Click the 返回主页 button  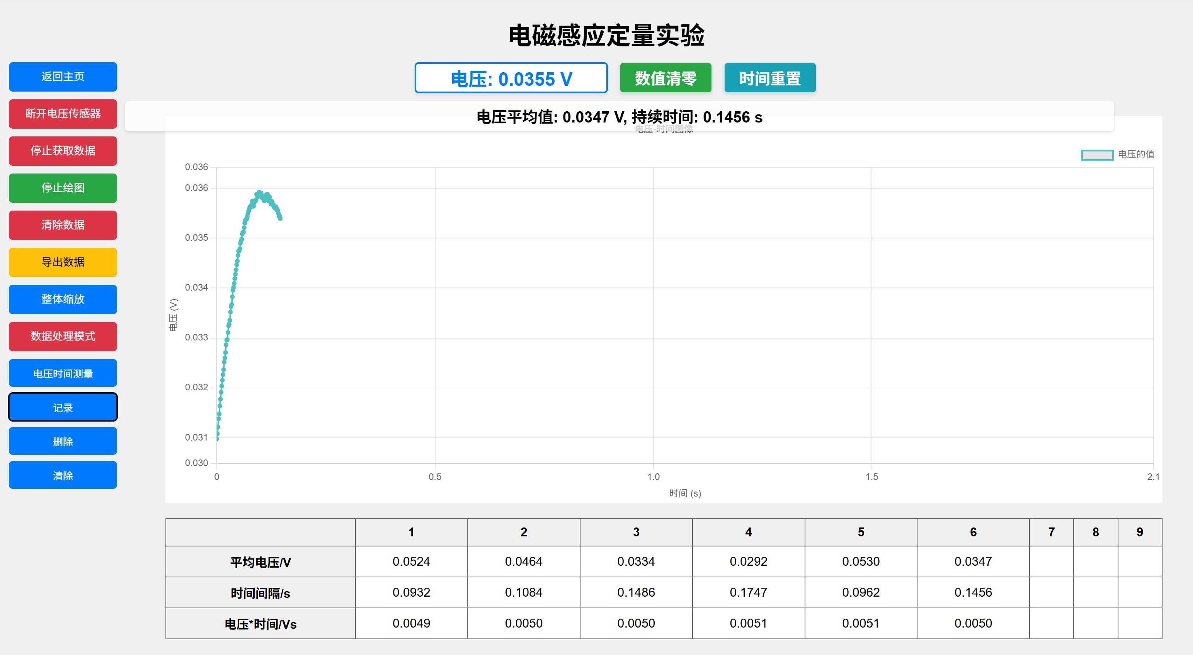pyautogui.click(x=63, y=77)
